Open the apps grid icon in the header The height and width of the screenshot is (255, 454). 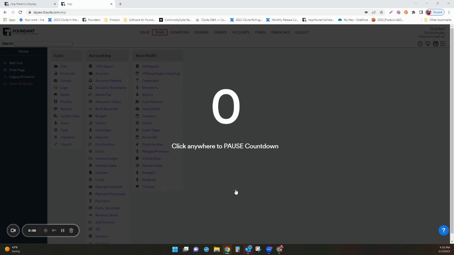(x=443, y=44)
